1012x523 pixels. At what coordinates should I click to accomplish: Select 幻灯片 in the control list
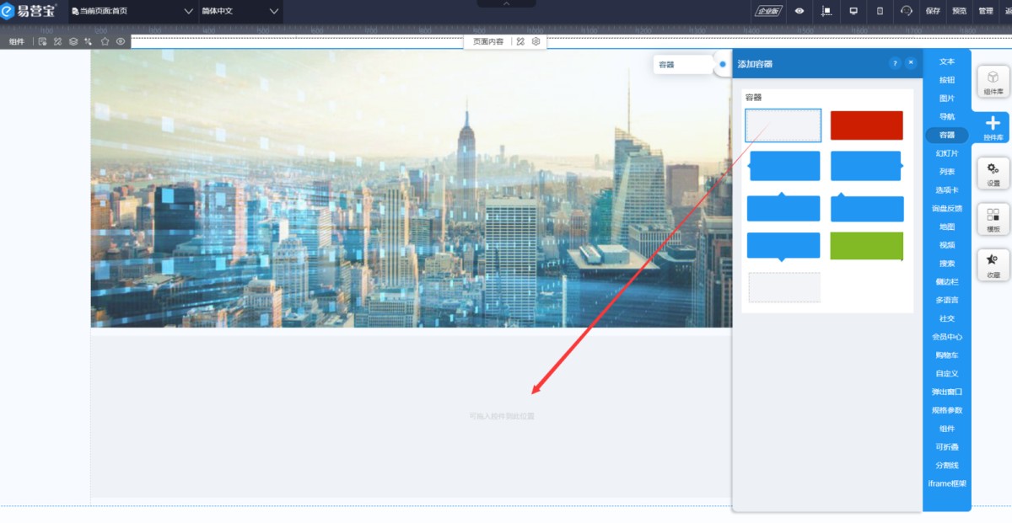point(947,153)
